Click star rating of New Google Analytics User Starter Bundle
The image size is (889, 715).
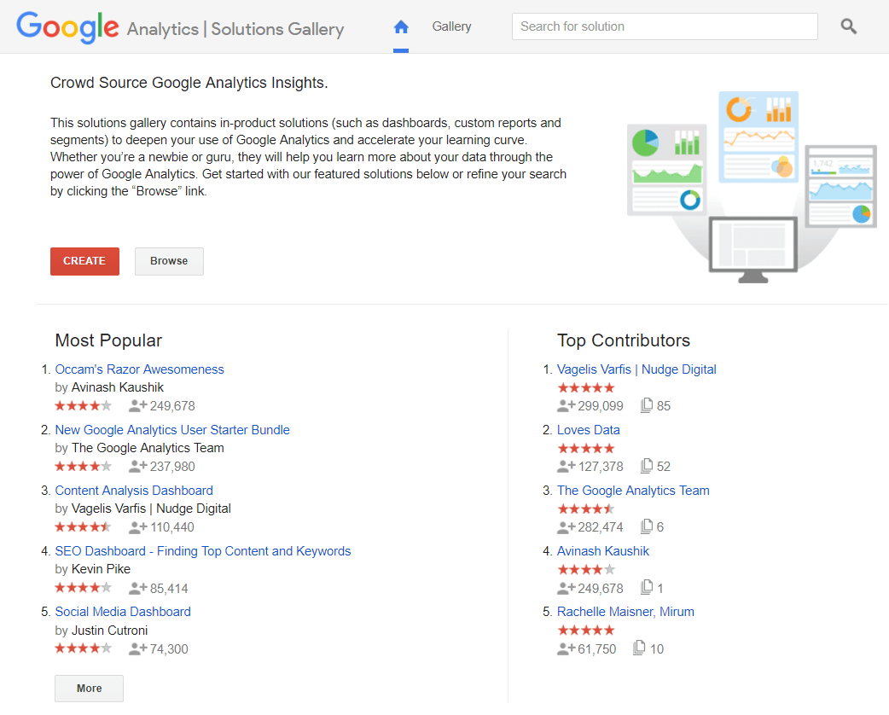click(84, 466)
